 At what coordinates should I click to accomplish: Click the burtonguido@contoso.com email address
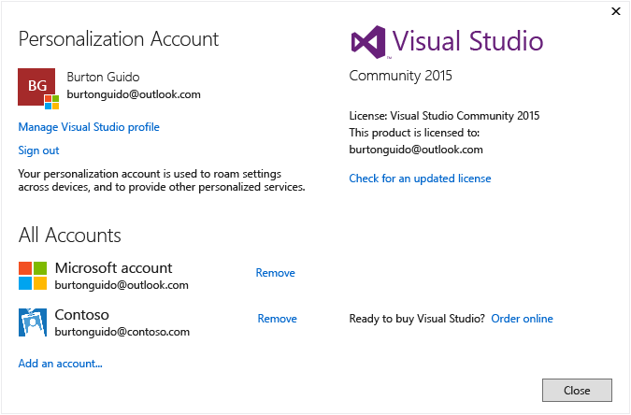tap(122, 332)
